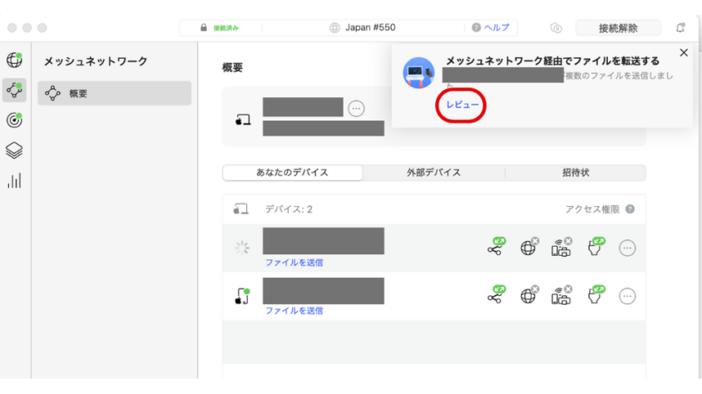Screen dimensions: 702x394
Task: Open the bar chart statistics sidebar icon
Action: click(x=14, y=180)
